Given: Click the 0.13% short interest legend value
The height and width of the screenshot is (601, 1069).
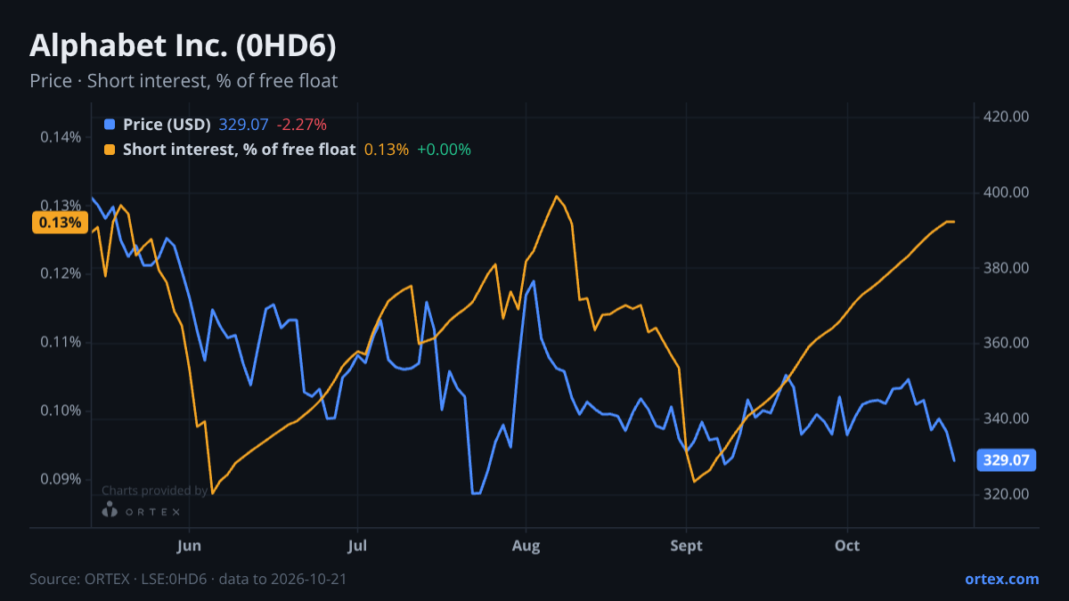Looking at the screenshot, I should click(387, 150).
